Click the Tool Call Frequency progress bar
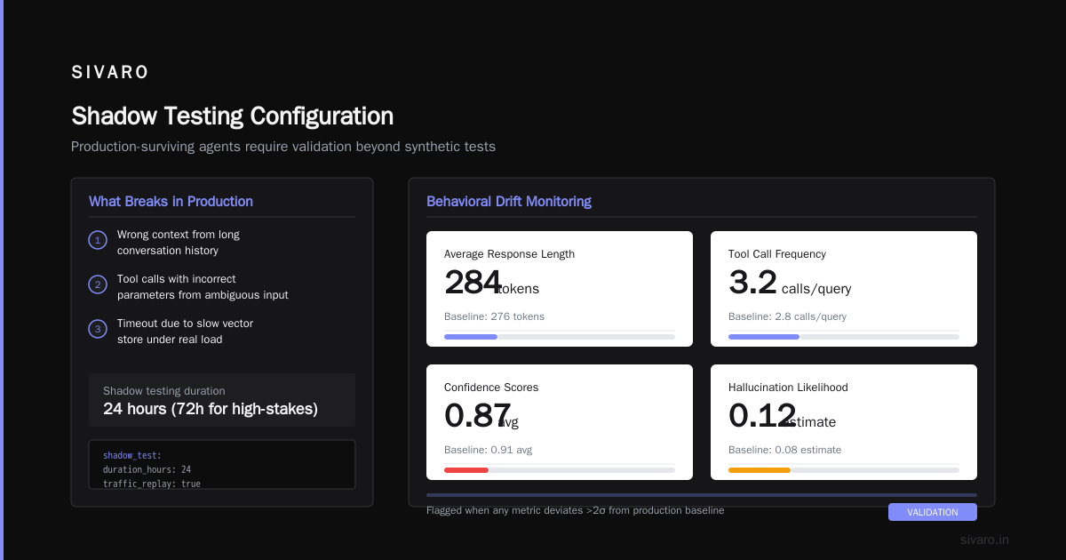The height and width of the screenshot is (560, 1066). [x=844, y=337]
